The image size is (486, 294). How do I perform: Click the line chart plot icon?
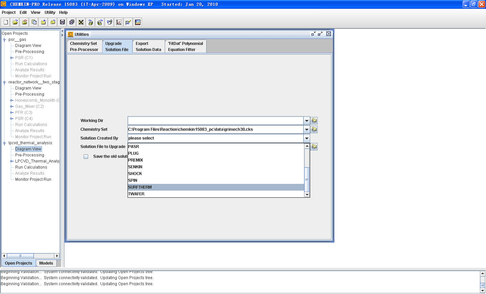(x=119, y=22)
